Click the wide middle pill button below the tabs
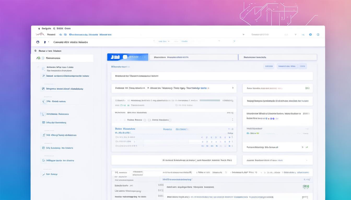This screenshot has height=200, width=351. point(287,66)
